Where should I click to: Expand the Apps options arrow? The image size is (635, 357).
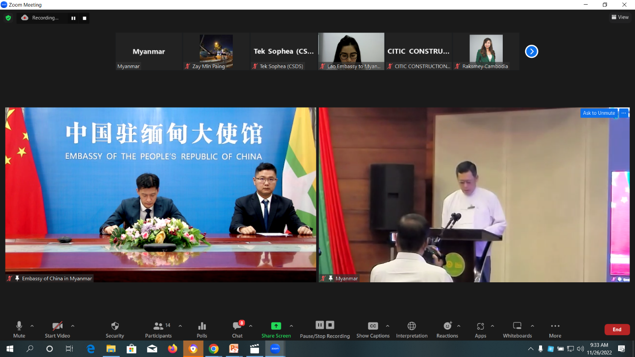[x=492, y=326]
